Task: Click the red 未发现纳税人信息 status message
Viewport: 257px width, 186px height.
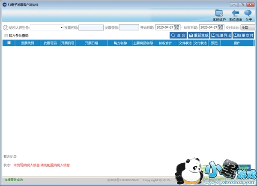Action: (x=42, y=165)
